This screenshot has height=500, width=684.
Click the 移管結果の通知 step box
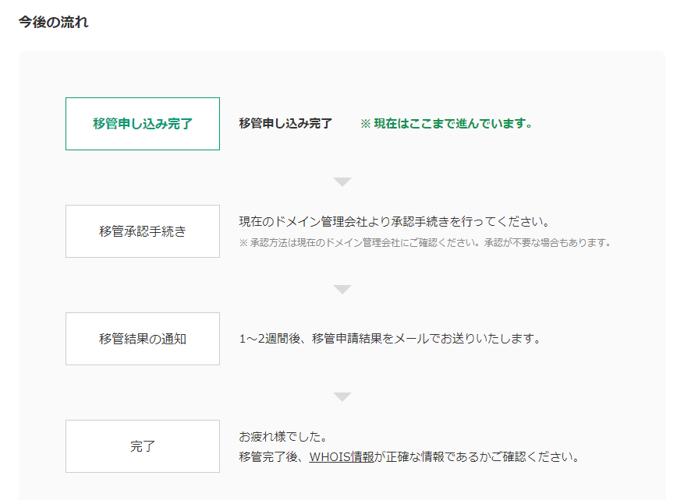tap(143, 339)
